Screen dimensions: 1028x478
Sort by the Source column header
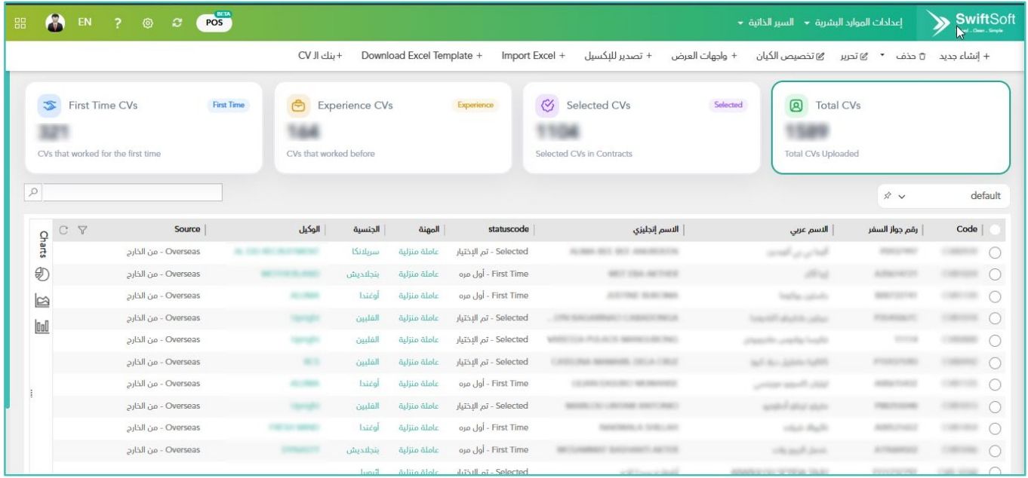click(x=186, y=229)
